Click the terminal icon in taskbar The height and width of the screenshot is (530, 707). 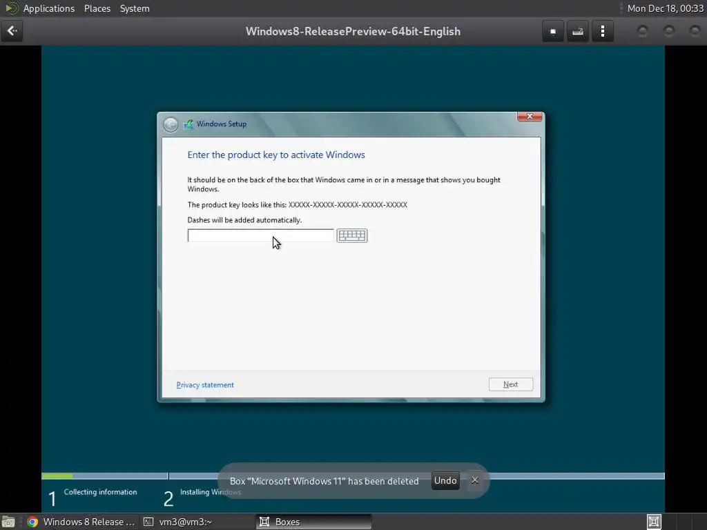click(148, 522)
